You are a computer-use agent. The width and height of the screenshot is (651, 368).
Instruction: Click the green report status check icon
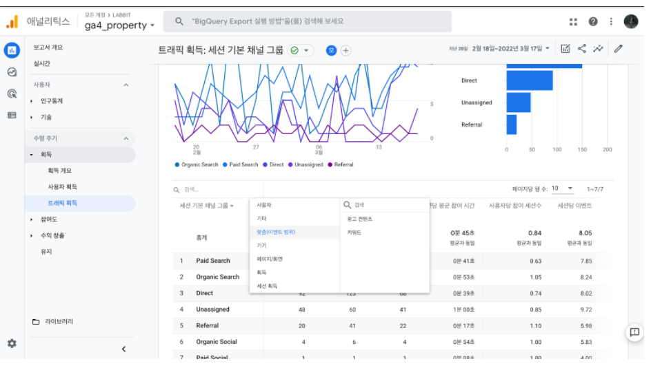294,50
